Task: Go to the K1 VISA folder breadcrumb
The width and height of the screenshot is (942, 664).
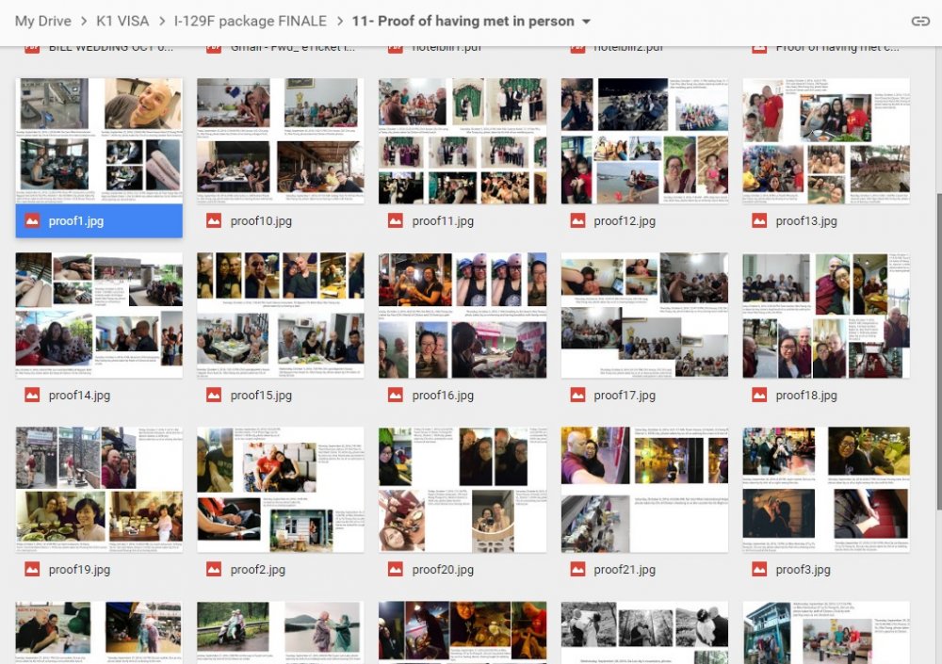Action: coord(122,21)
